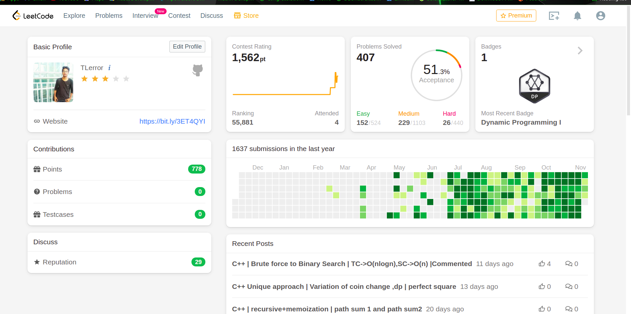Click the Hard 26/440 count
631x314 pixels.
point(453,123)
